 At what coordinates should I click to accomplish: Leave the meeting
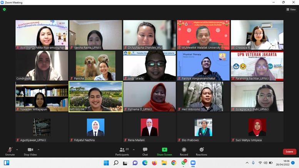pos(289,151)
